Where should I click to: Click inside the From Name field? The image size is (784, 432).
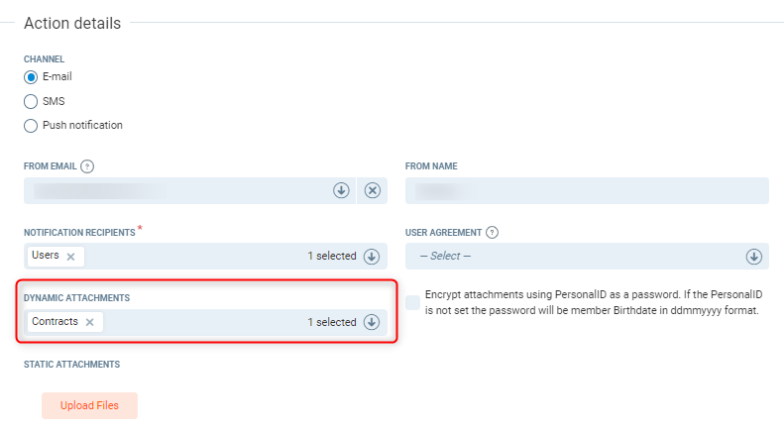pos(587,190)
